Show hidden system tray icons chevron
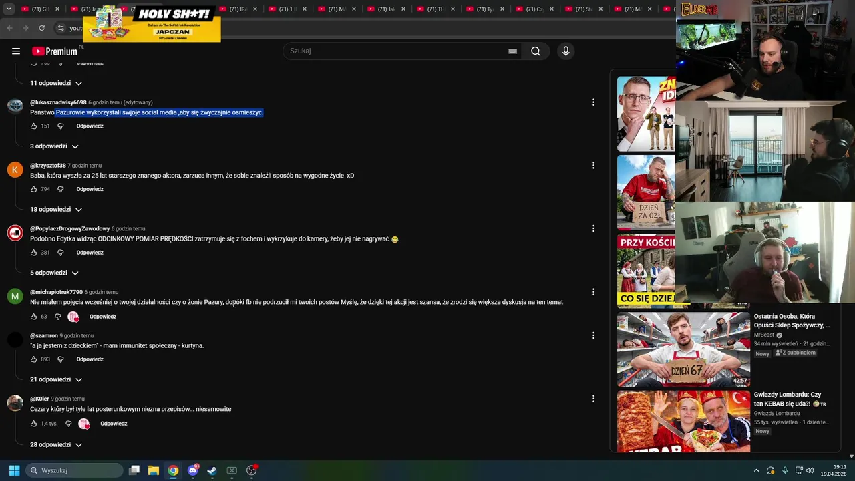This screenshot has height=481, width=855. click(756, 470)
